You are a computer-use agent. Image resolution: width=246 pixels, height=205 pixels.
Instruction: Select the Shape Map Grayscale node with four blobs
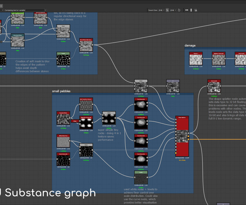point(86,123)
